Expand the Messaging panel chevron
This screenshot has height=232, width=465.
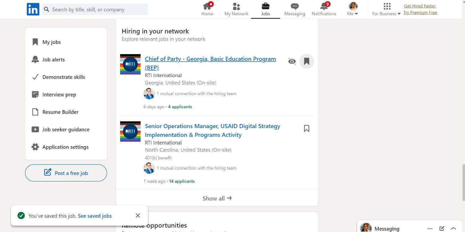(x=453, y=228)
